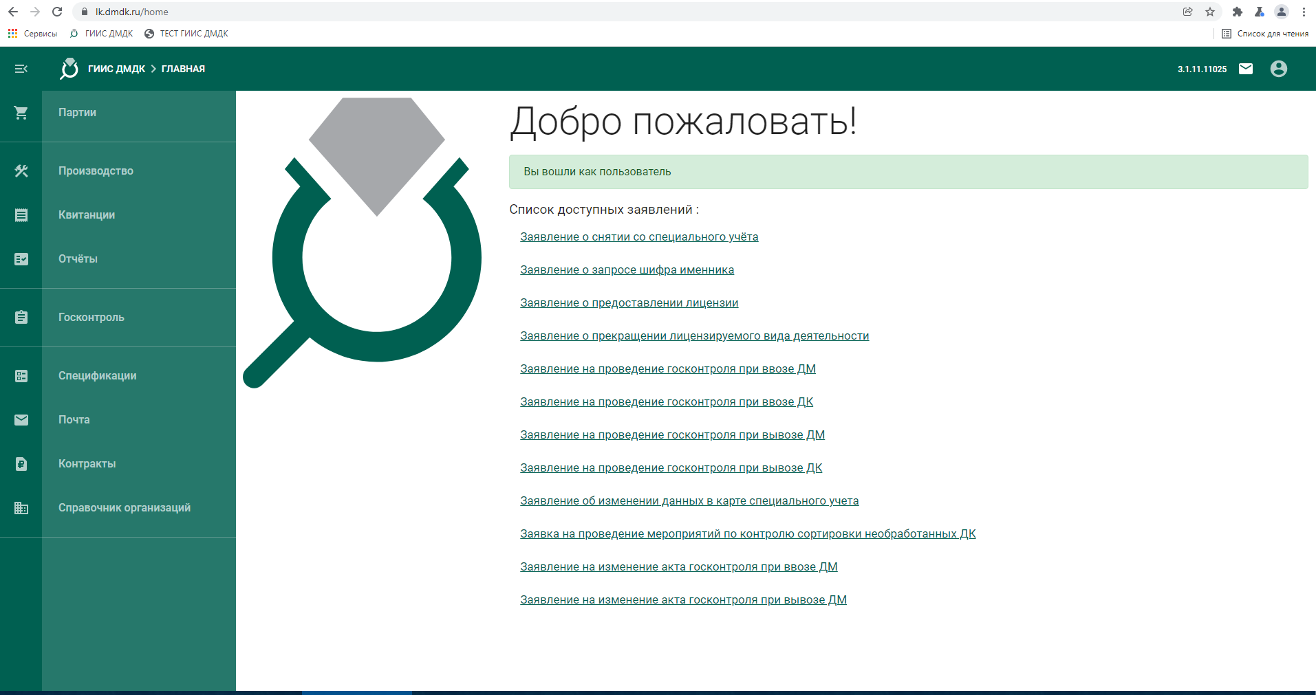1316x695 pixels.
Task: Go back with the browser back arrow
Action: pyautogui.click(x=13, y=12)
